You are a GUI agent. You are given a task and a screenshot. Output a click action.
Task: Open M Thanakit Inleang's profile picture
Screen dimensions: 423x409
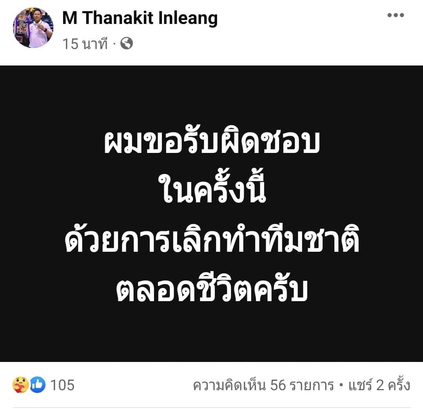tap(33, 28)
